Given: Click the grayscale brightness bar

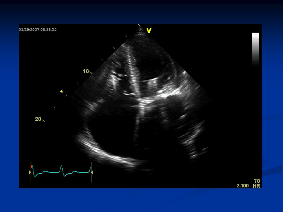Looking at the screenshot, I should point(255,49).
